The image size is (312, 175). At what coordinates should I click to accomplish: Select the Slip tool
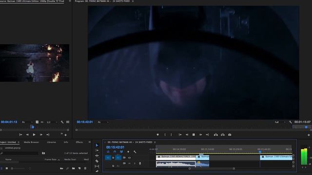point(97,166)
